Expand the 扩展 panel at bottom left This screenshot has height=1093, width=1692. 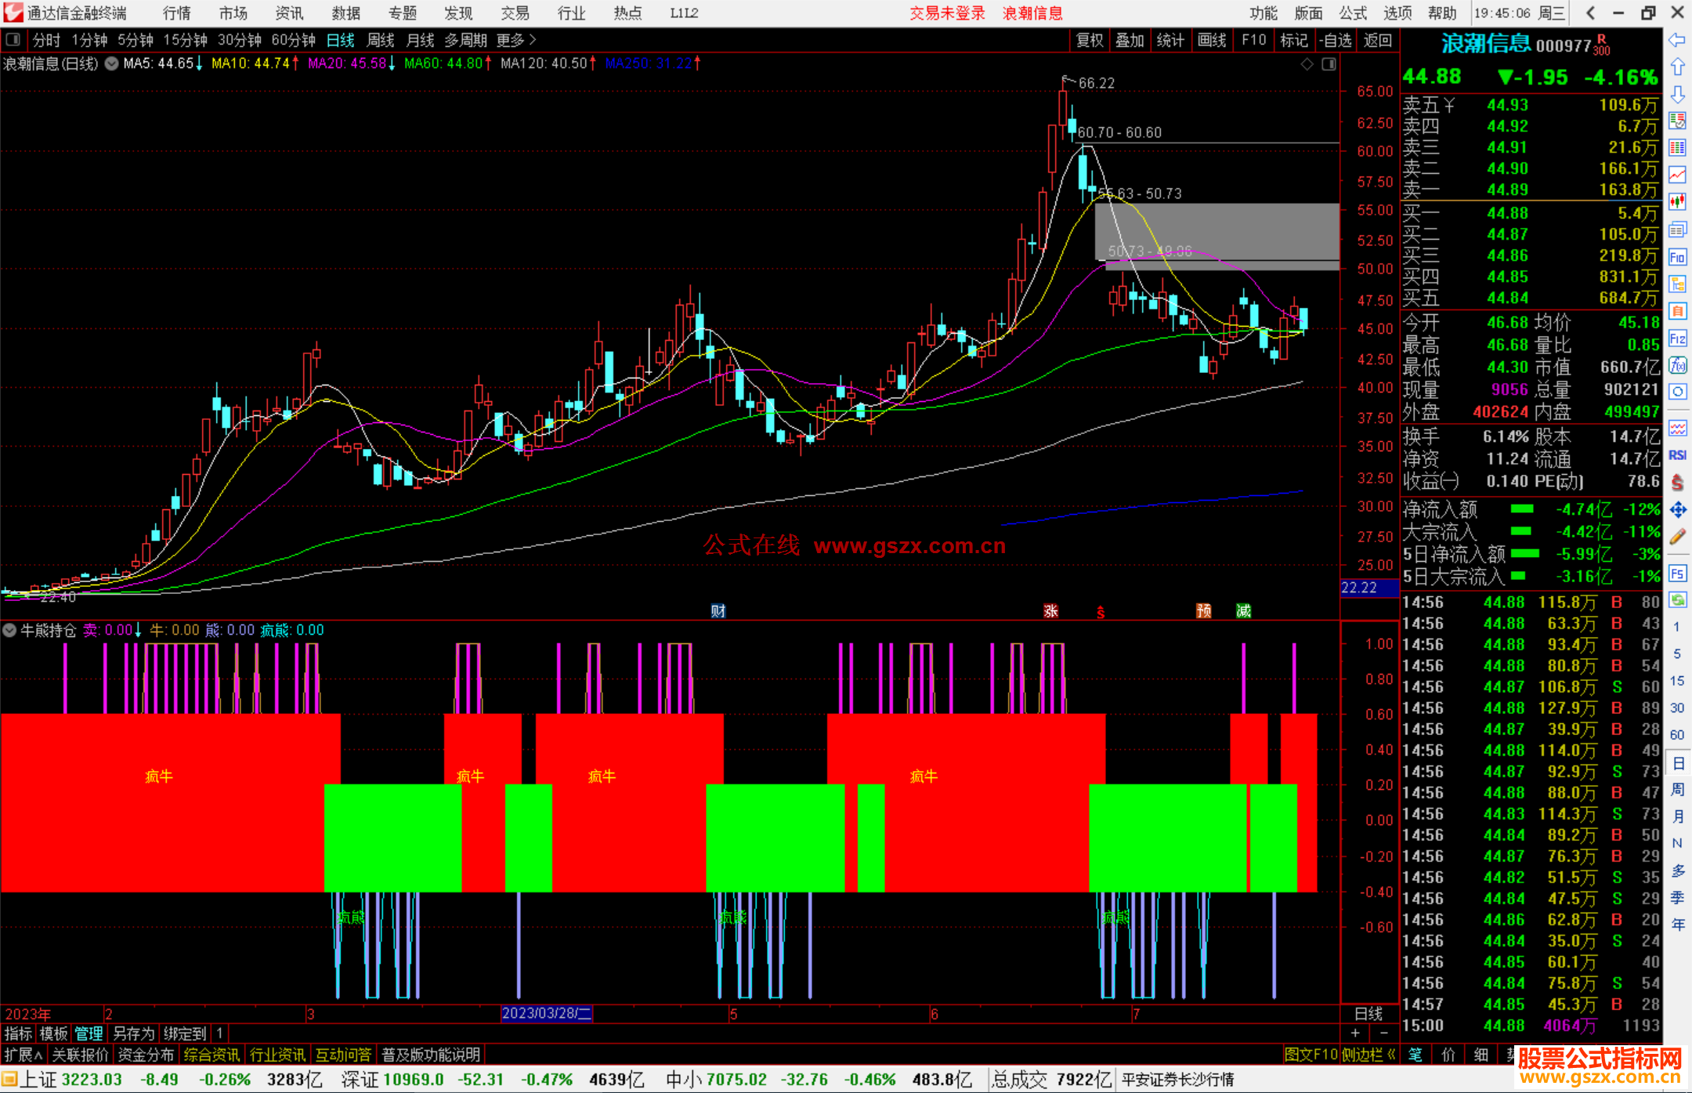point(23,1055)
